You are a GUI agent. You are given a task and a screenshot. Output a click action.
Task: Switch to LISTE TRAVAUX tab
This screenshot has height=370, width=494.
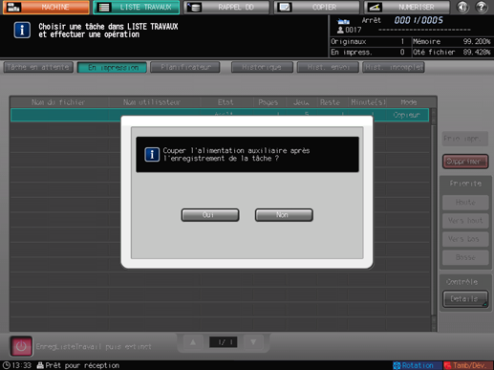click(x=137, y=7)
